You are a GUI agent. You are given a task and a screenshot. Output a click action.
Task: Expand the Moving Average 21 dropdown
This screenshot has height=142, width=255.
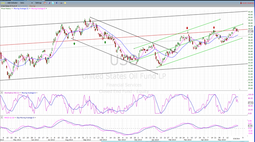pos(30,8)
